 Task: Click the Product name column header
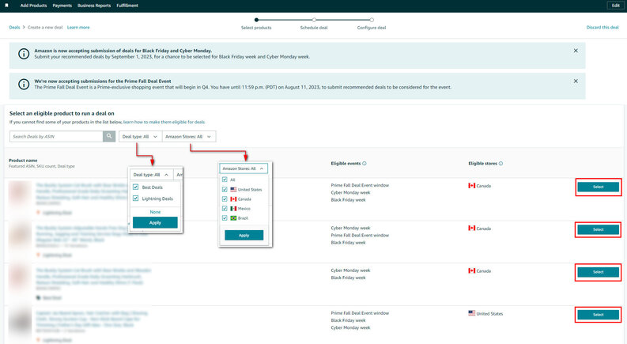23,161
